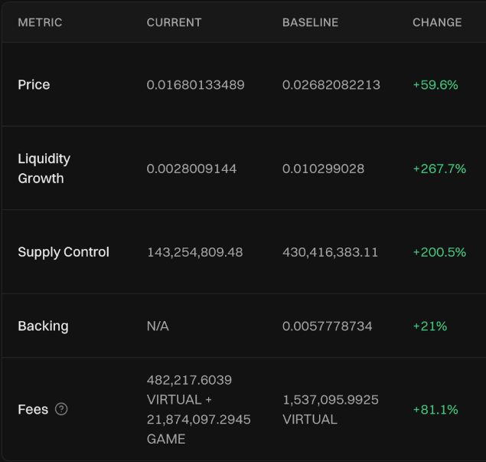The width and height of the screenshot is (486, 462).
Task: Click Supply Control current value 143,254,809.48
Action: (194, 252)
